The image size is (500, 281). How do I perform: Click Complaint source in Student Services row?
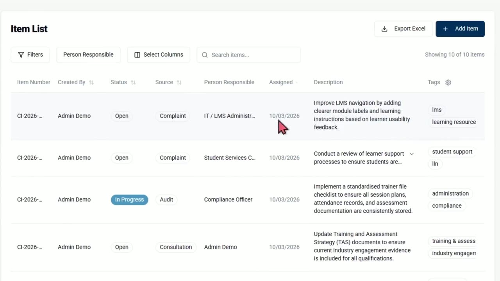click(173, 158)
